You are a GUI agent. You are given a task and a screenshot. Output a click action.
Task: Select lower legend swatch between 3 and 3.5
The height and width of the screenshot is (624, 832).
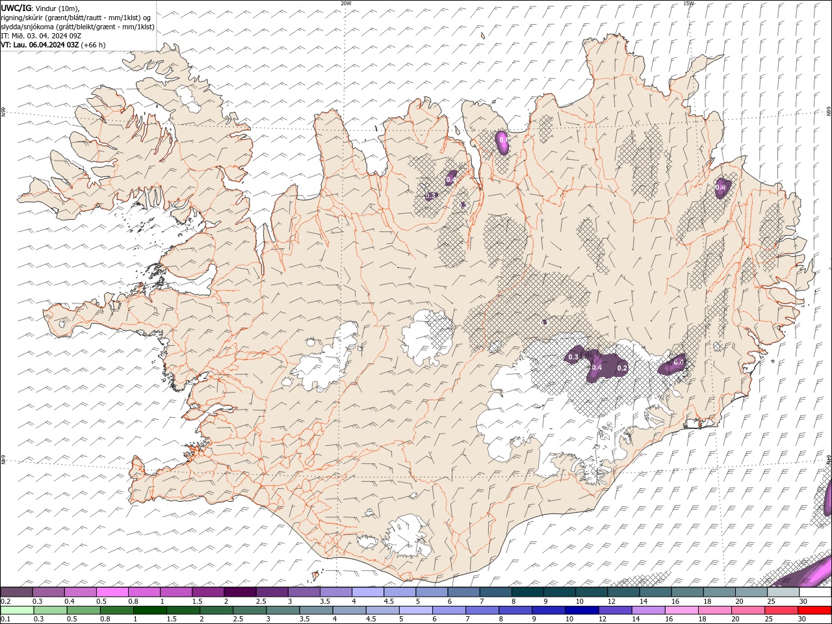tap(283, 610)
